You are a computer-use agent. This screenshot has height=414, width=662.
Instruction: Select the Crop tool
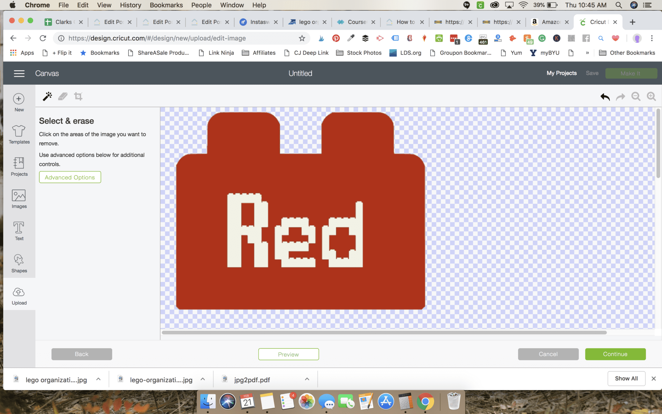click(78, 96)
